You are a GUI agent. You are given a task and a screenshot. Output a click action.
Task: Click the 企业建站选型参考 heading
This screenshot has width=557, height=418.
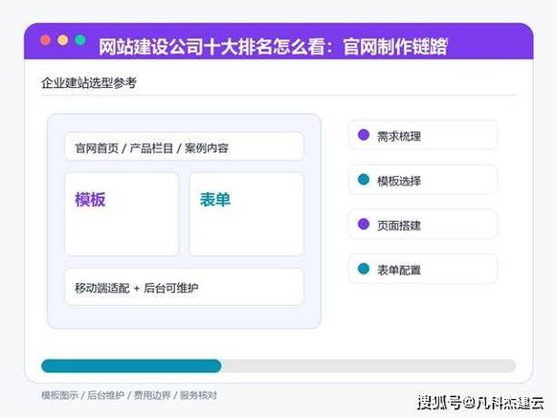(89, 83)
